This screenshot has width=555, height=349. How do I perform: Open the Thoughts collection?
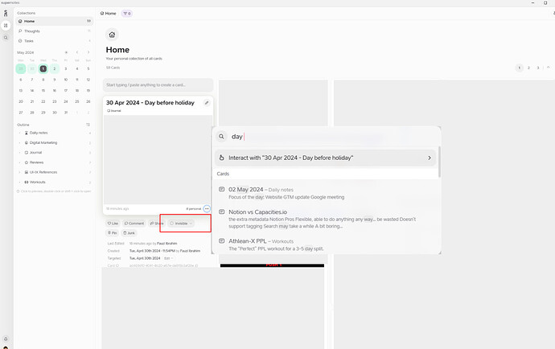pos(33,31)
